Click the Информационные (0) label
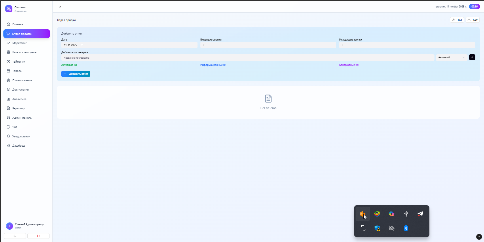This screenshot has width=484, height=242. point(213,65)
